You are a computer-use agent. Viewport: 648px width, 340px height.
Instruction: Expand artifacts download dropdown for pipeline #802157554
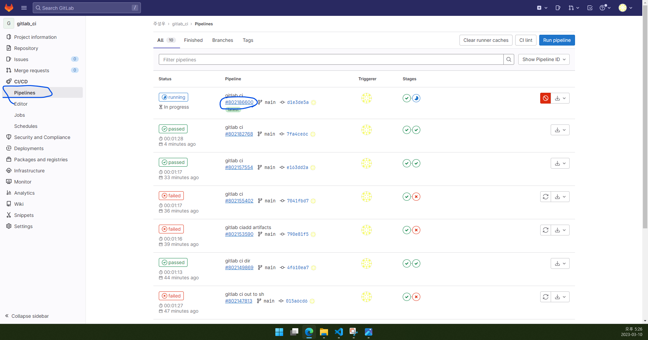pos(560,163)
